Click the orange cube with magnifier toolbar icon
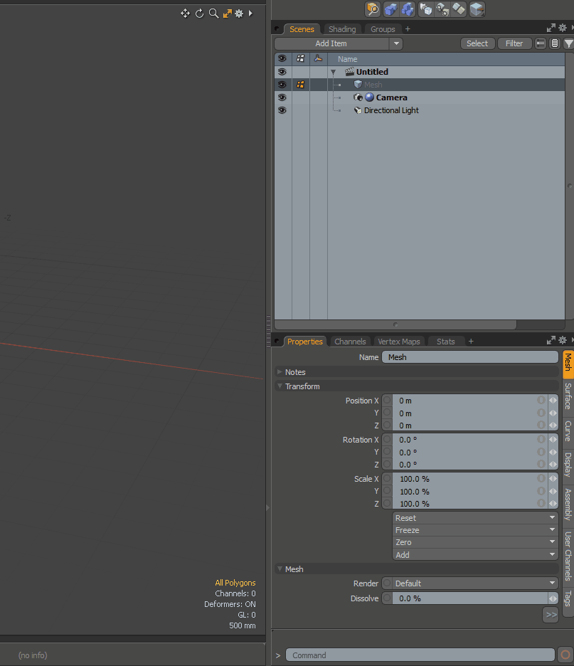Viewport: 574px width, 666px height. tap(372, 9)
